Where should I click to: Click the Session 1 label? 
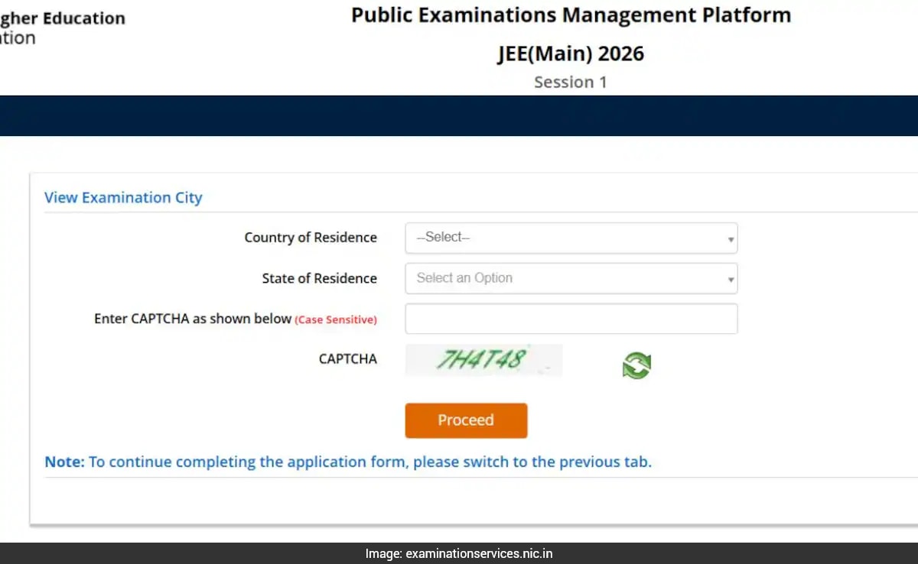click(x=570, y=82)
